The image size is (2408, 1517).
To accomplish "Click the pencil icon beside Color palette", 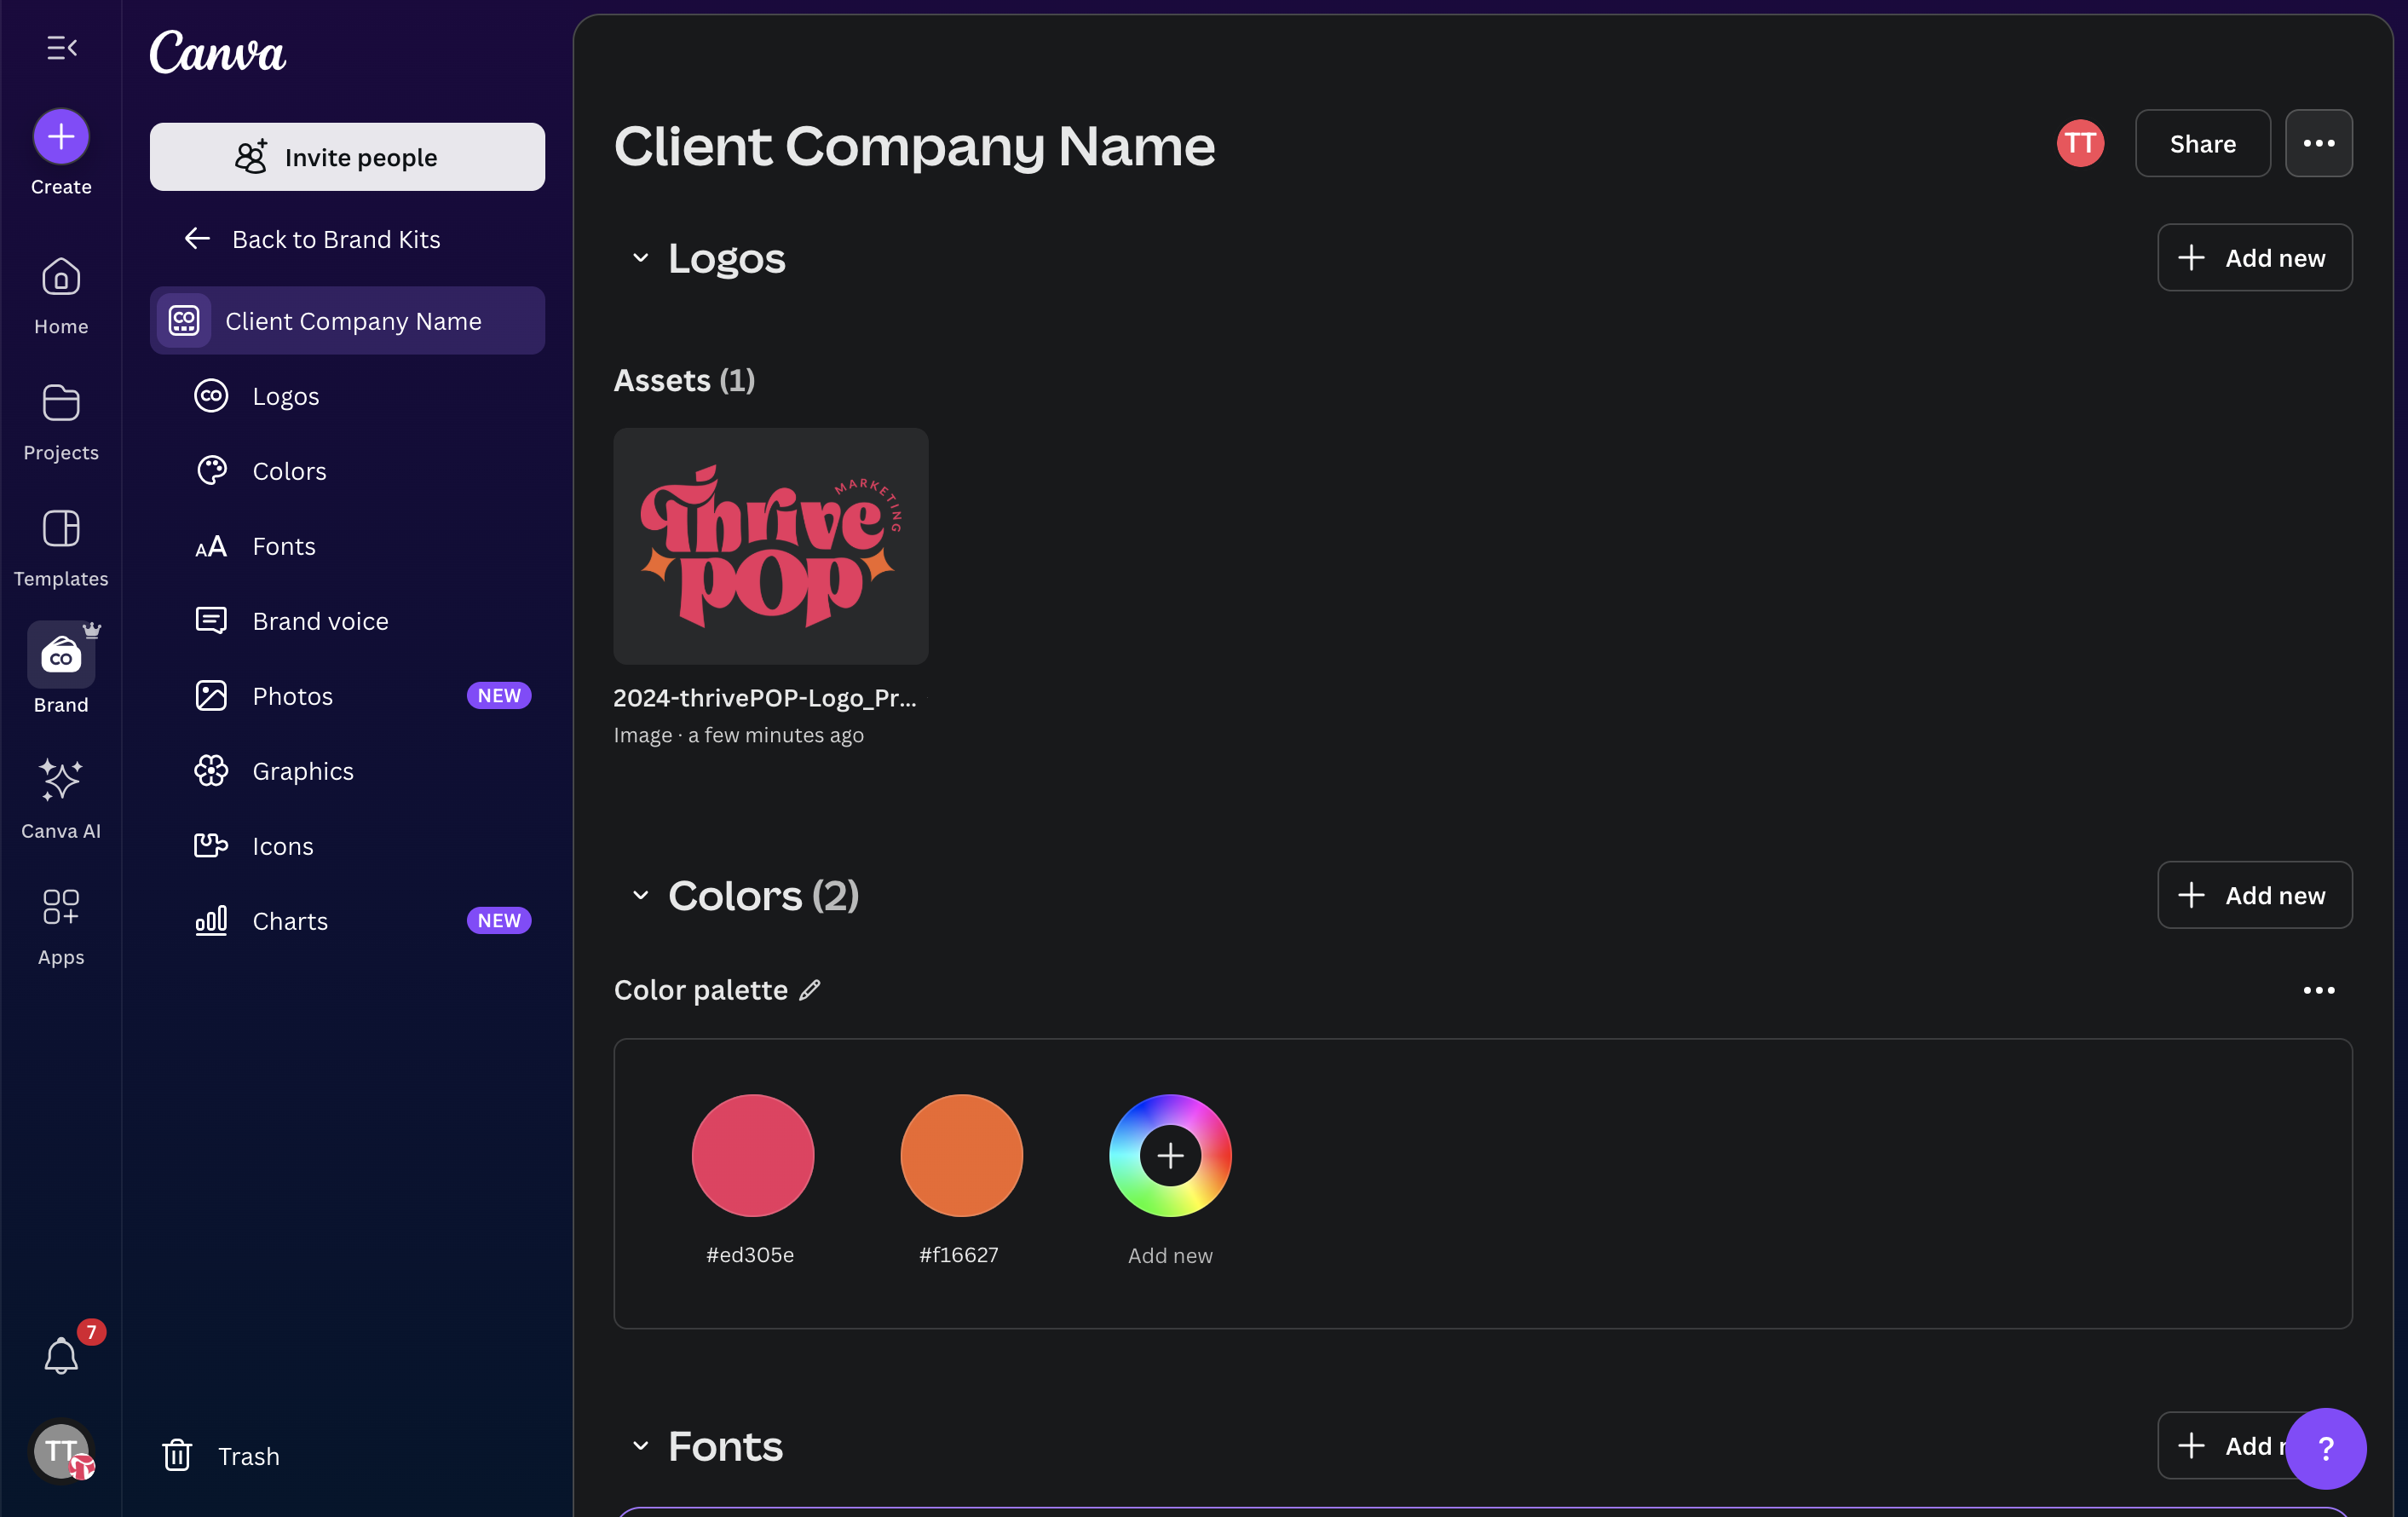I will (x=810, y=990).
